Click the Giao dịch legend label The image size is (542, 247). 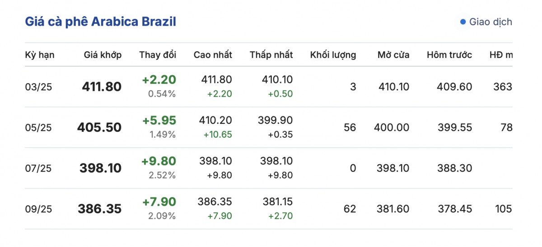(x=491, y=22)
